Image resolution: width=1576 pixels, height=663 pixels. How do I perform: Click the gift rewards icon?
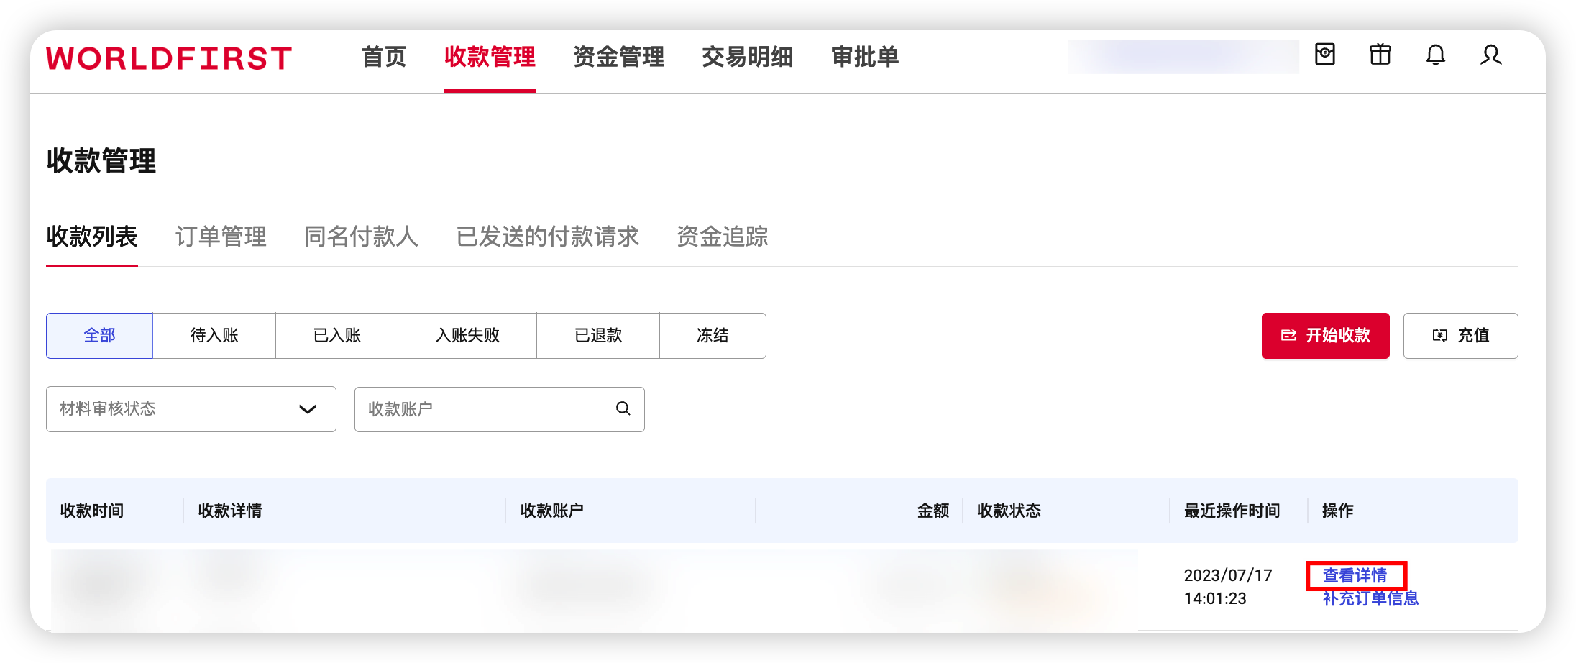[x=1380, y=55]
